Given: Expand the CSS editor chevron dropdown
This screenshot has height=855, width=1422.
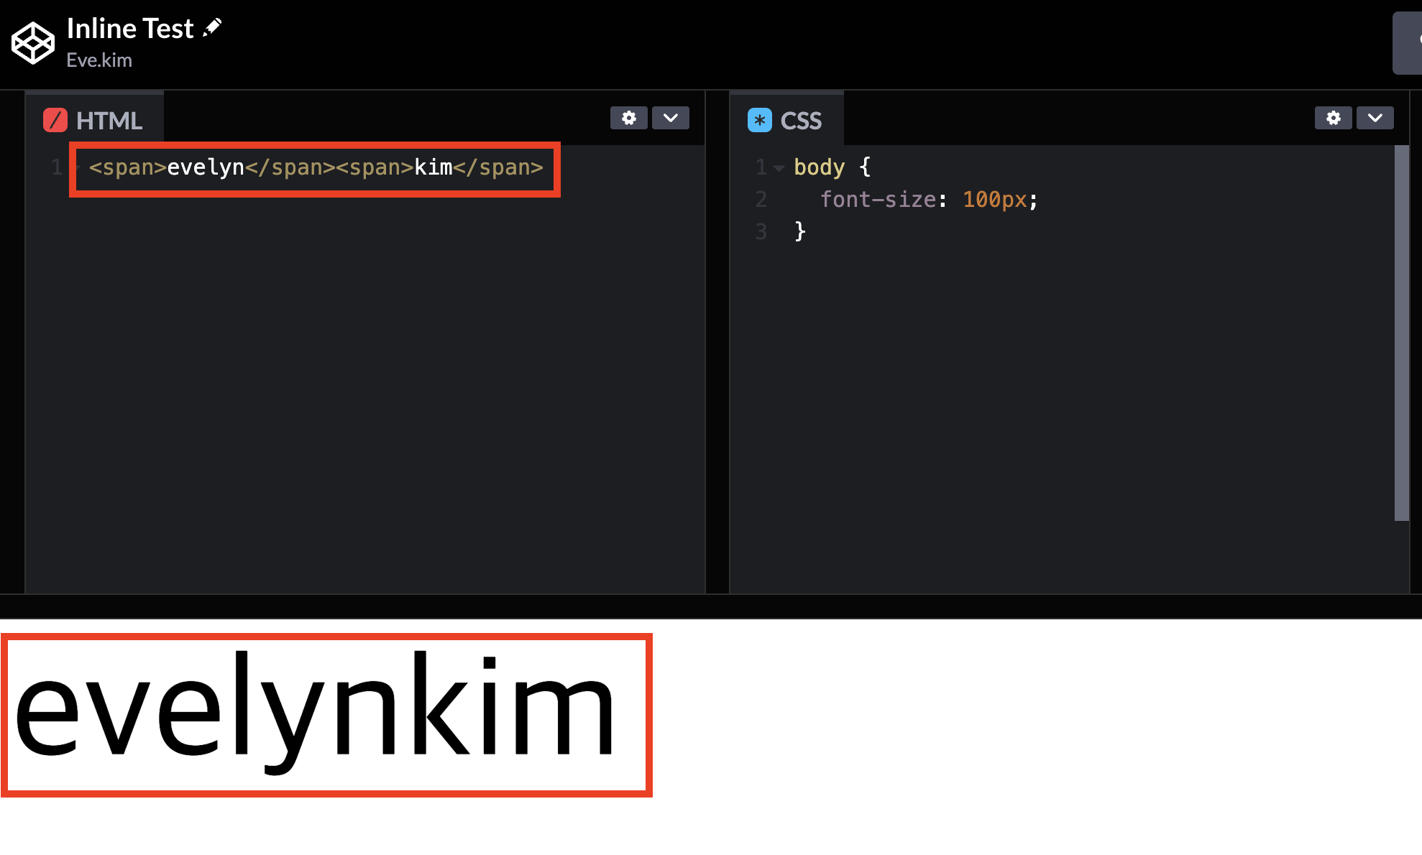Looking at the screenshot, I should (x=1375, y=118).
